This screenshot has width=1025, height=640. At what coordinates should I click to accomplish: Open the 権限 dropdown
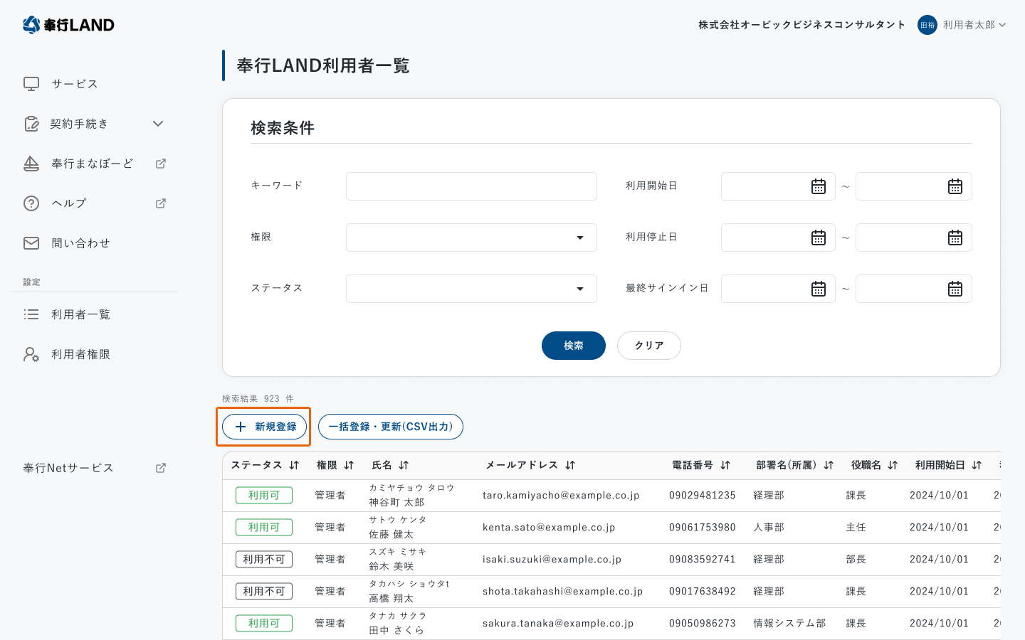(471, 238)
